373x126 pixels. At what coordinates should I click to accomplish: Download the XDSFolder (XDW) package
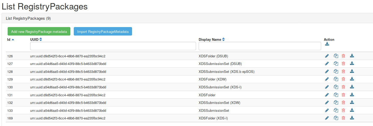click(x=352, y=79)
